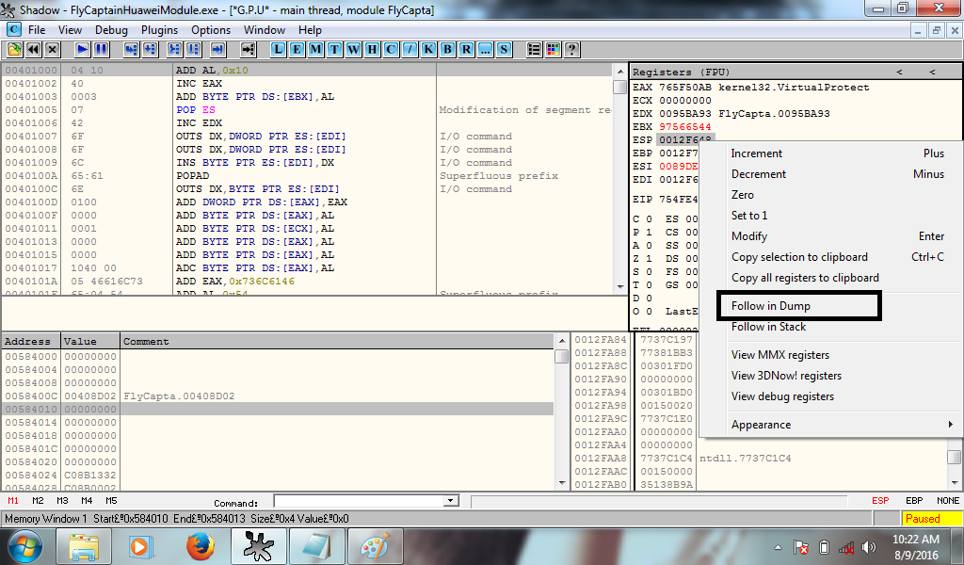Open the Command box dropdown arrow
Viewport: 964px width, 565px height.
[451, 501]
